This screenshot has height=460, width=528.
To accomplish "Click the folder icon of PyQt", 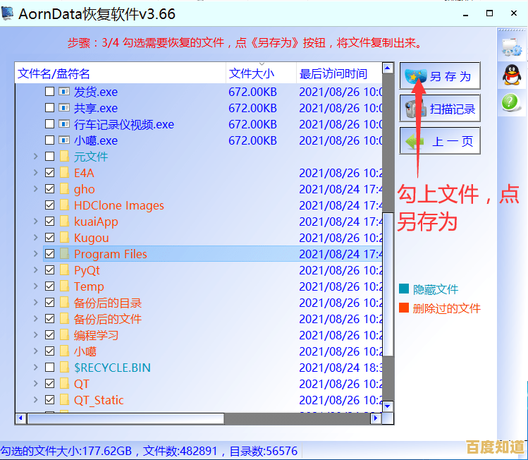I will pos(64,270).
